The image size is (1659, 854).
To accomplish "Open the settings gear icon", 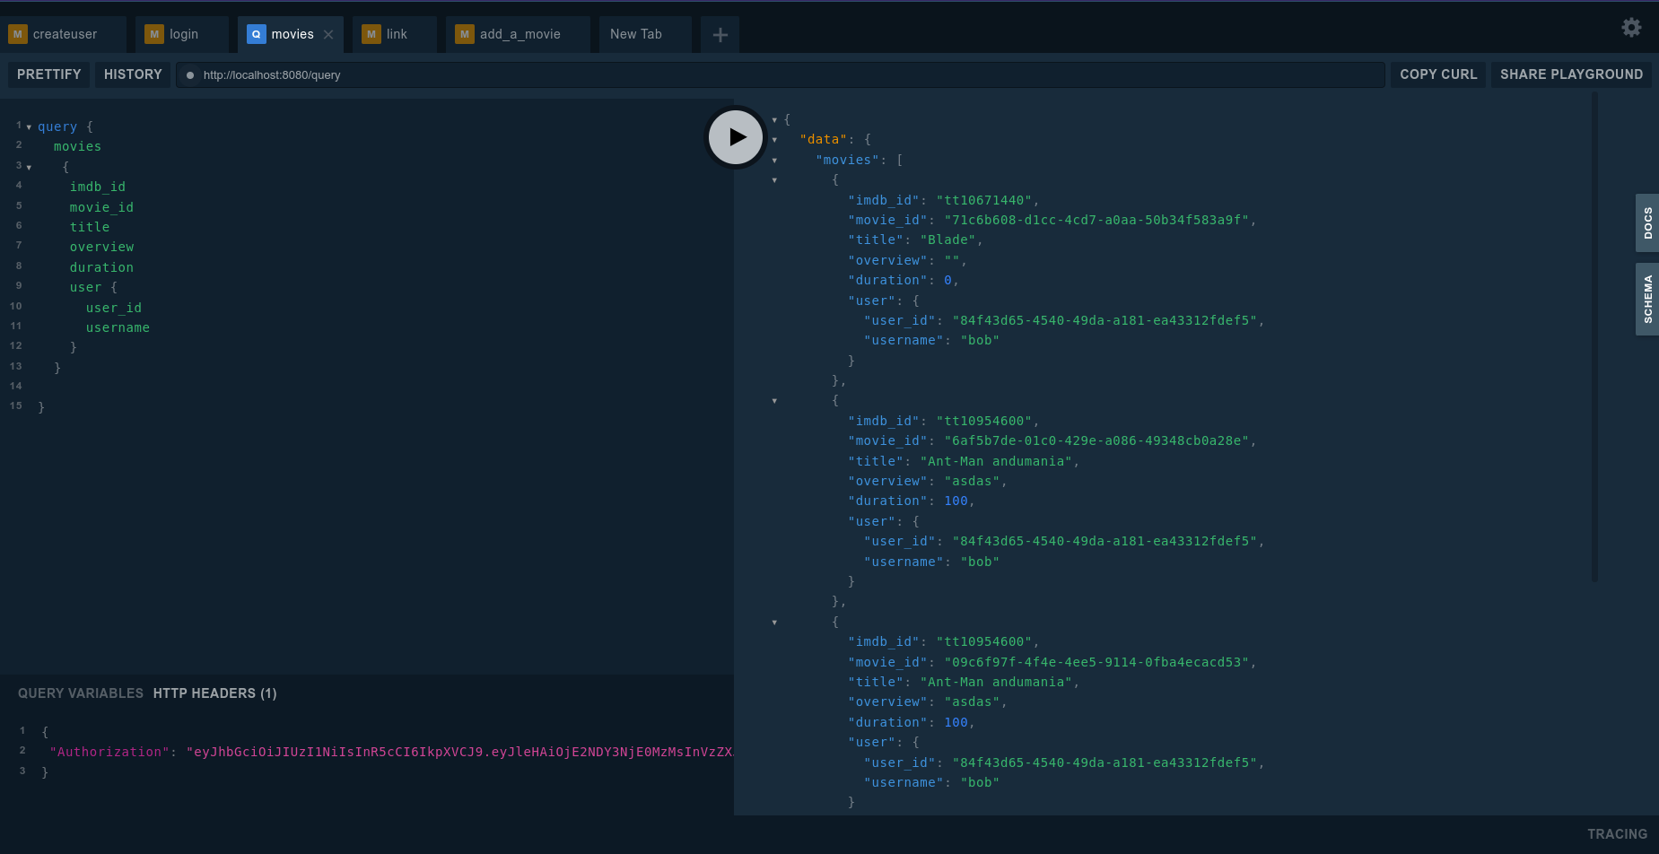I will pyautogui.click(x=1631, y=28).
